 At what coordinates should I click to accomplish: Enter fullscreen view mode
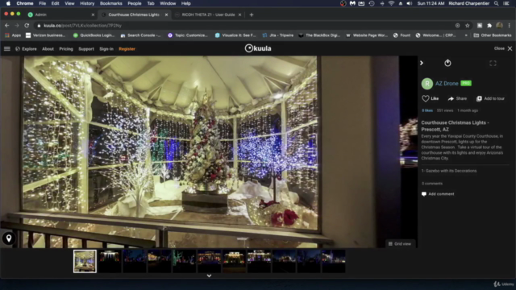(493, 63)
